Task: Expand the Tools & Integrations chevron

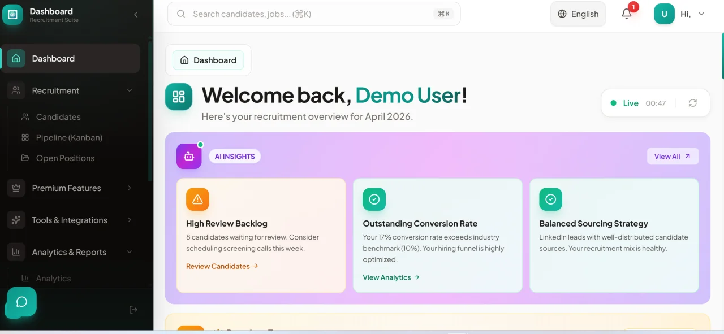Action: coord(130,220)
